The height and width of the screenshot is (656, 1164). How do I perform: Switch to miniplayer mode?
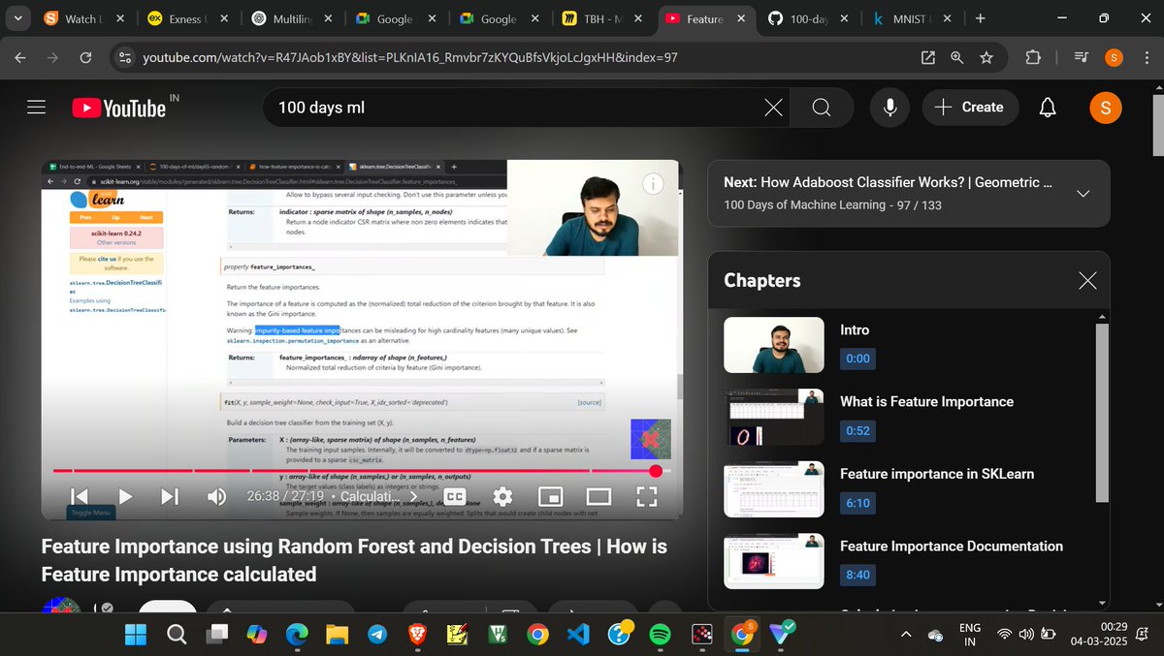click(550, 497)
